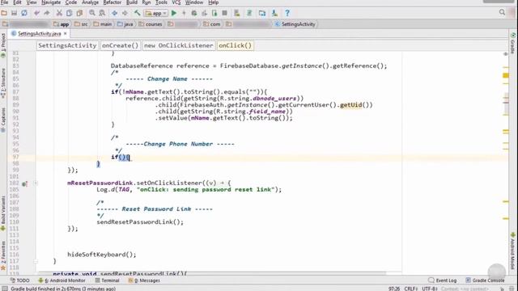Toggle the Favorites tool window
This screenshot has width=518, height=291.
pyautogui.click(x=3, y=255)
